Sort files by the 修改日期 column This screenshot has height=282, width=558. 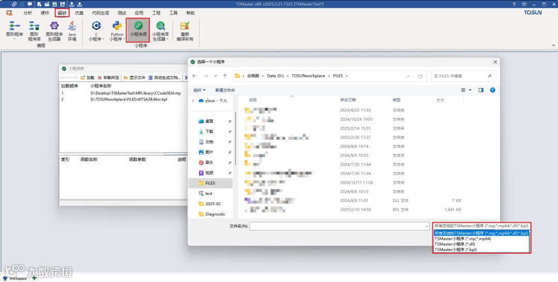point(363,100)
